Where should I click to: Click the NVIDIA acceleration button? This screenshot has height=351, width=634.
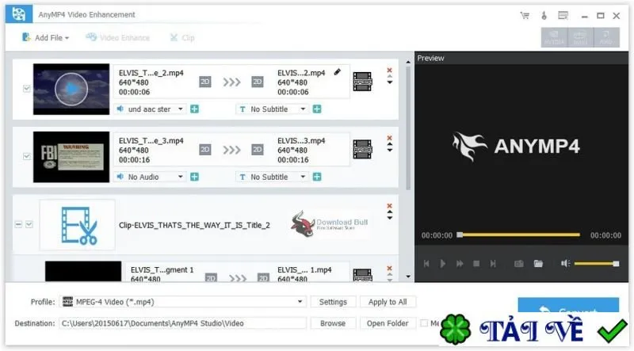(x=554, y=37)
